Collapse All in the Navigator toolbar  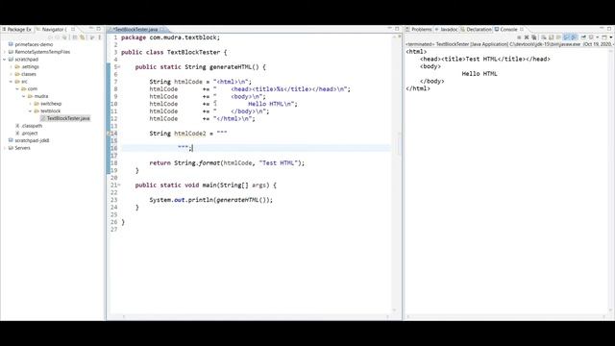[75, 37]
